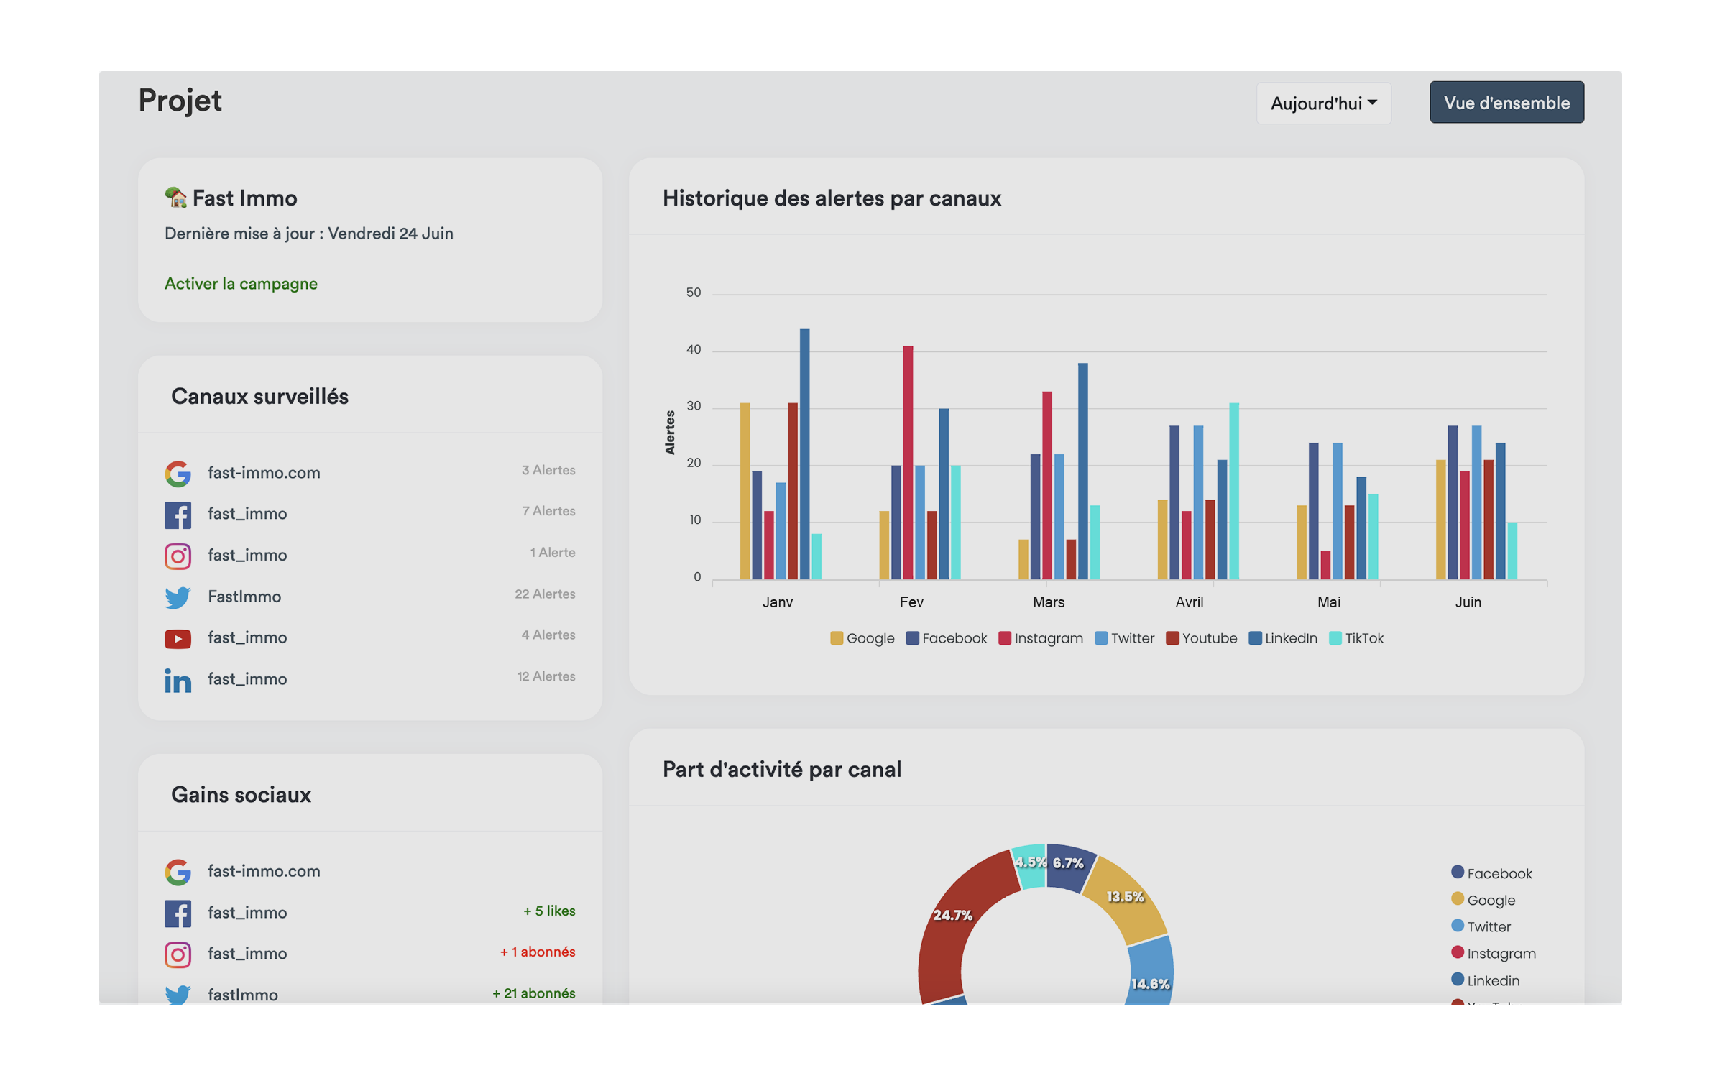This screenshot has width=1725, height=1068.
Task: Click the YouTube icon in Canaux surveillés
Action: 178,638
